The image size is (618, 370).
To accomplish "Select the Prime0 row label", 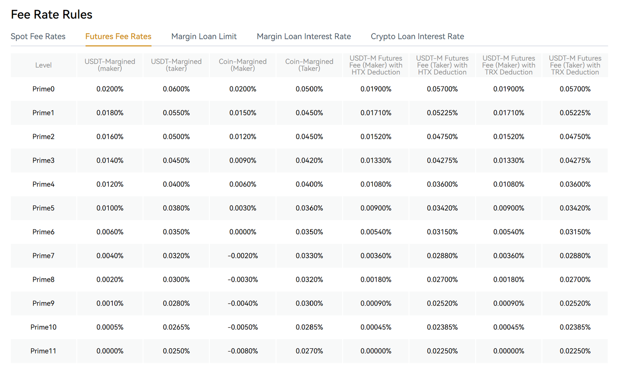I will [x=43, y=89].
